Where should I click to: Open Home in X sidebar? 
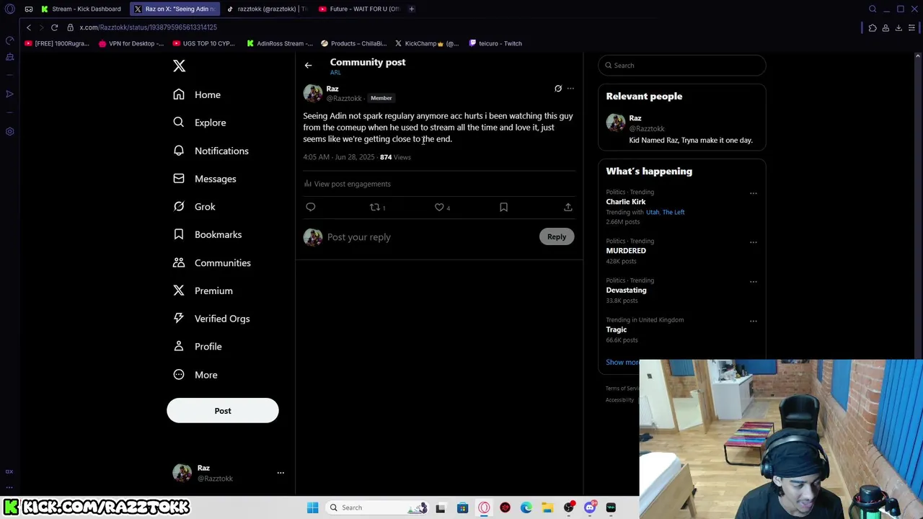(197, 94)
